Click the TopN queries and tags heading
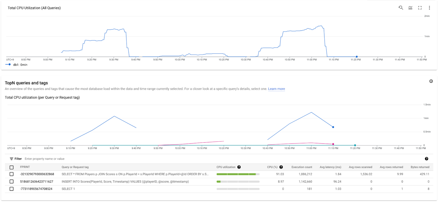 (x=26, y=83)
